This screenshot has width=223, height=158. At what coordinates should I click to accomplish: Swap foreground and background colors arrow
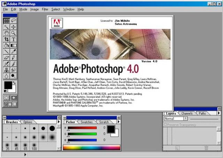pyautogui.click(x=14, y=83)
